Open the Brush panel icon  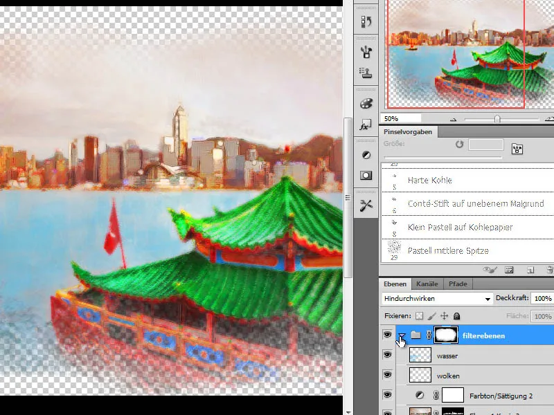(x=366, y=53)
